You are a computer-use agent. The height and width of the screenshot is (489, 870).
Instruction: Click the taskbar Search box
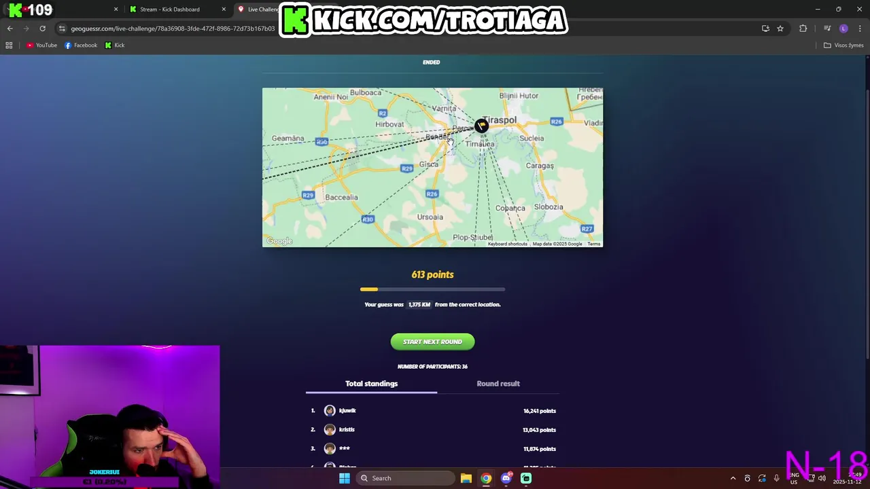(x=404, y=478)
